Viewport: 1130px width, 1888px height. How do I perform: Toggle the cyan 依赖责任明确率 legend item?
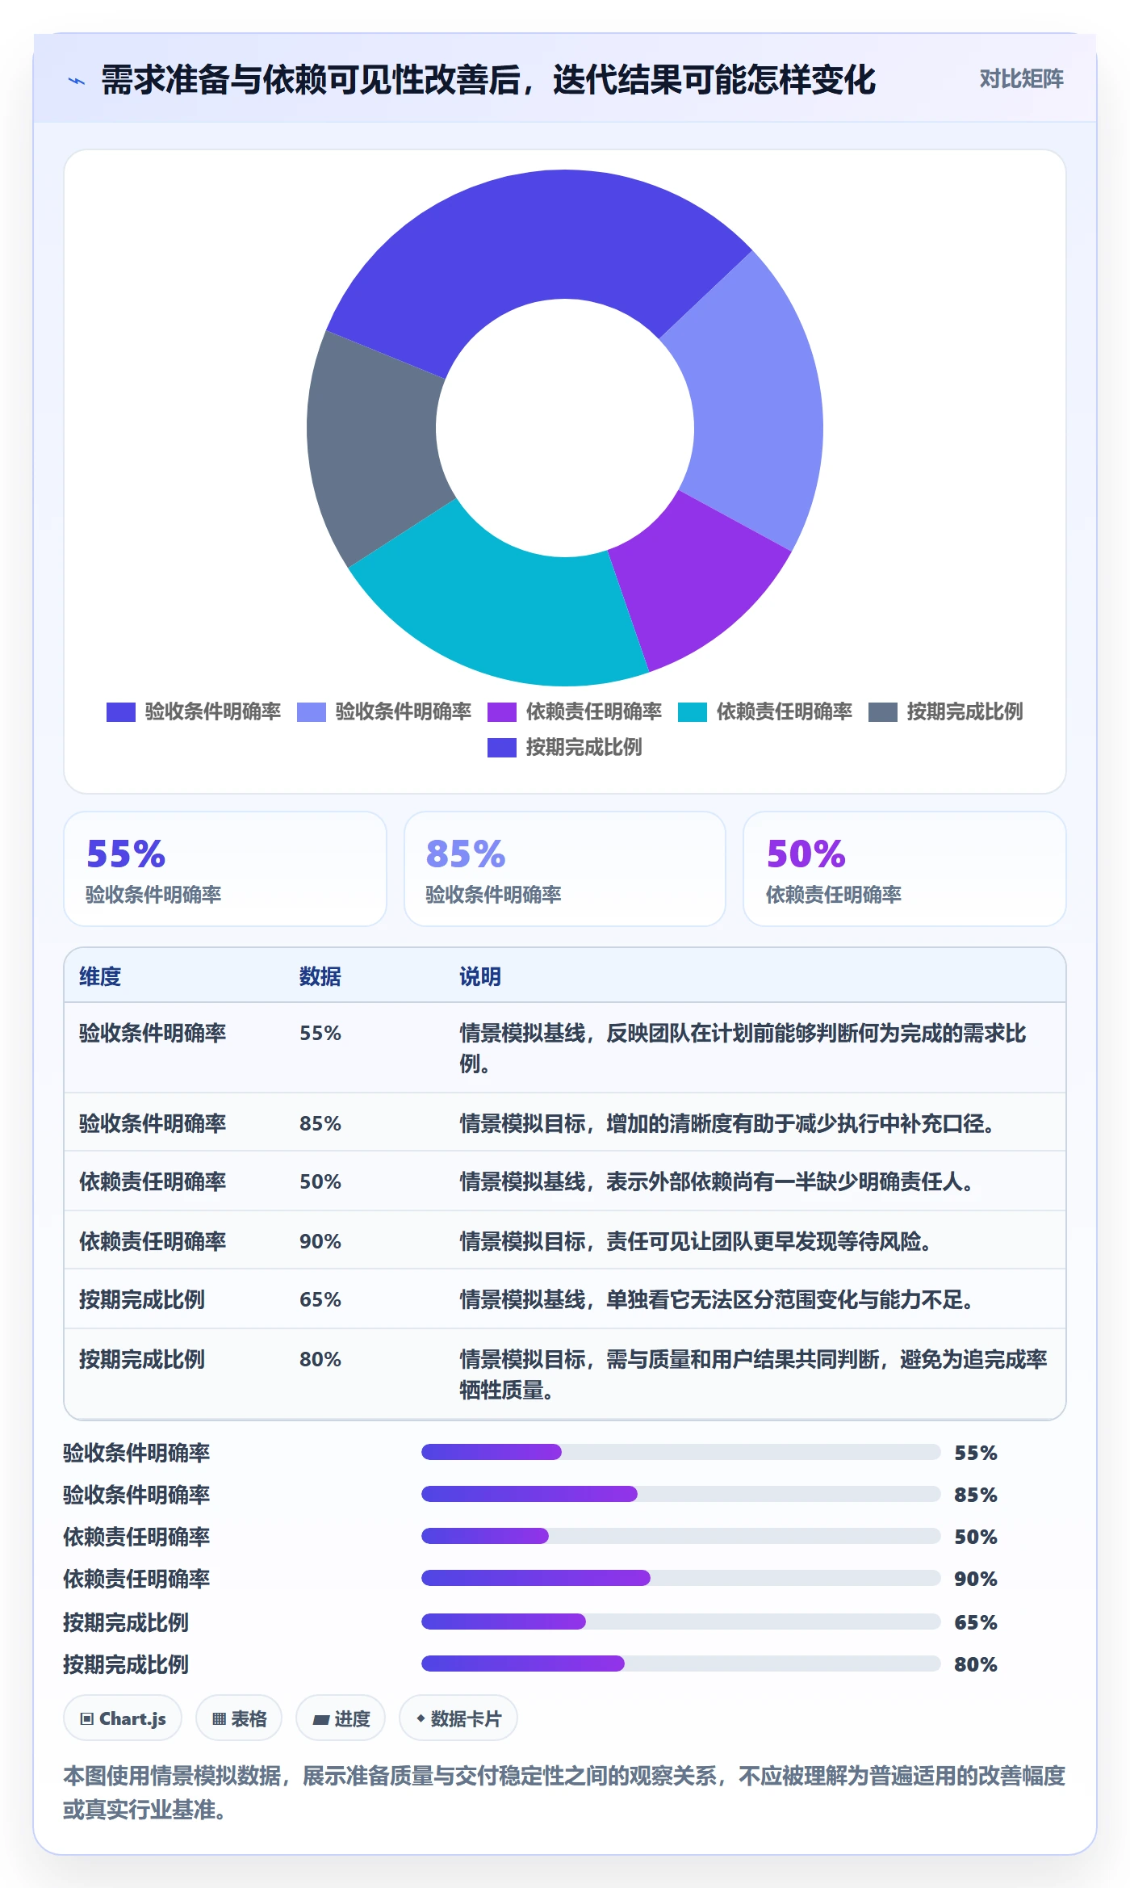point(765,711)
